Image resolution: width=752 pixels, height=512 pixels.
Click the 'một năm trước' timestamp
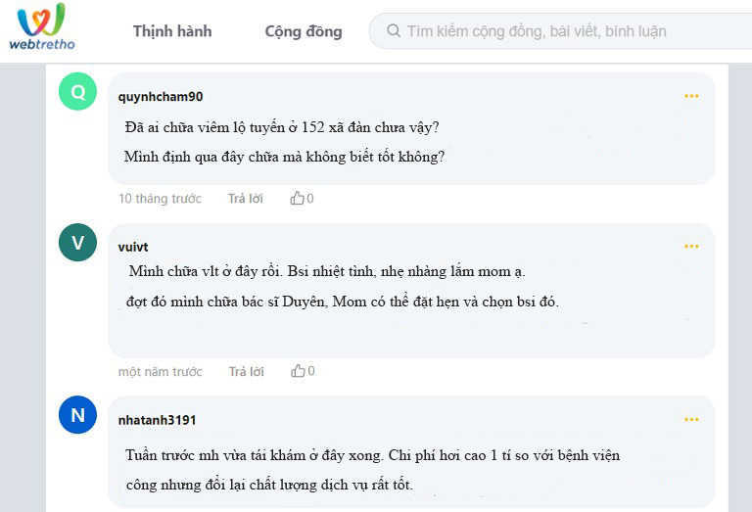(x=161, y=372)
